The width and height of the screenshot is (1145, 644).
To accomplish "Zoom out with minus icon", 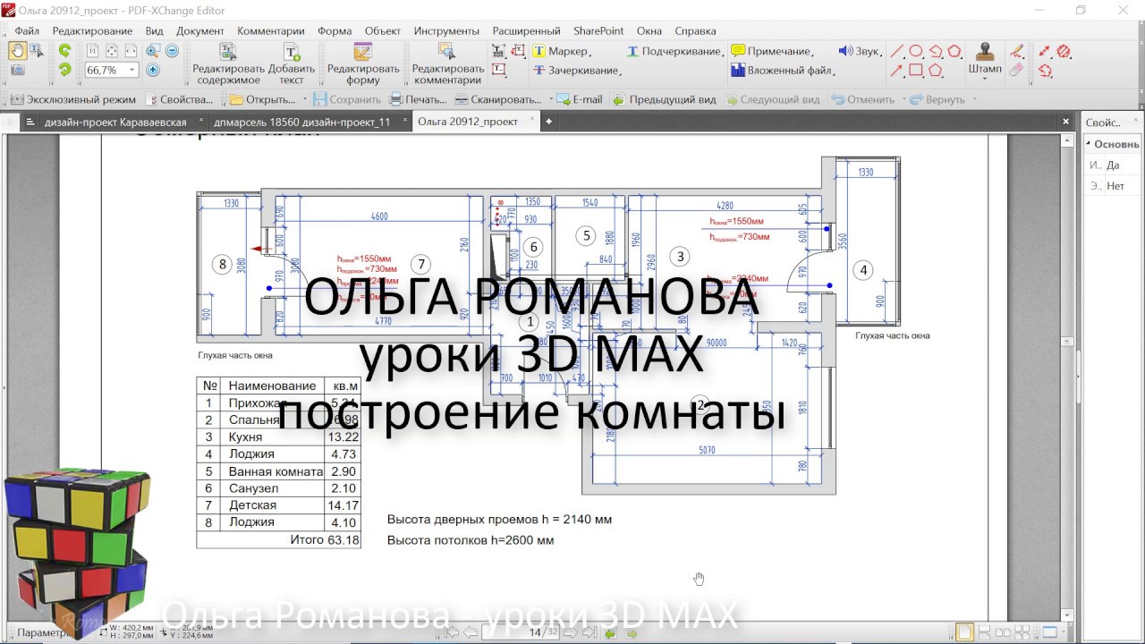I will (x=172, y=50).
